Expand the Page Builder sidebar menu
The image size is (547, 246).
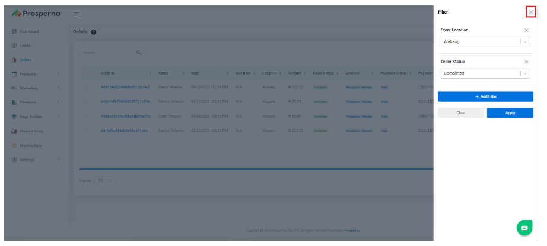click(x=34, y=117)
